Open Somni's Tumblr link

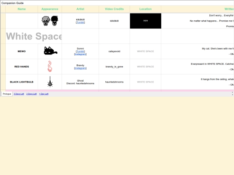point(80,51)
